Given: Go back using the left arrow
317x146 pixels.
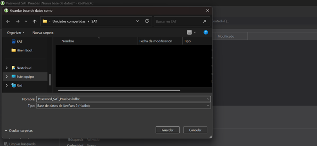Looking at the screenshot, I should 8,21.
